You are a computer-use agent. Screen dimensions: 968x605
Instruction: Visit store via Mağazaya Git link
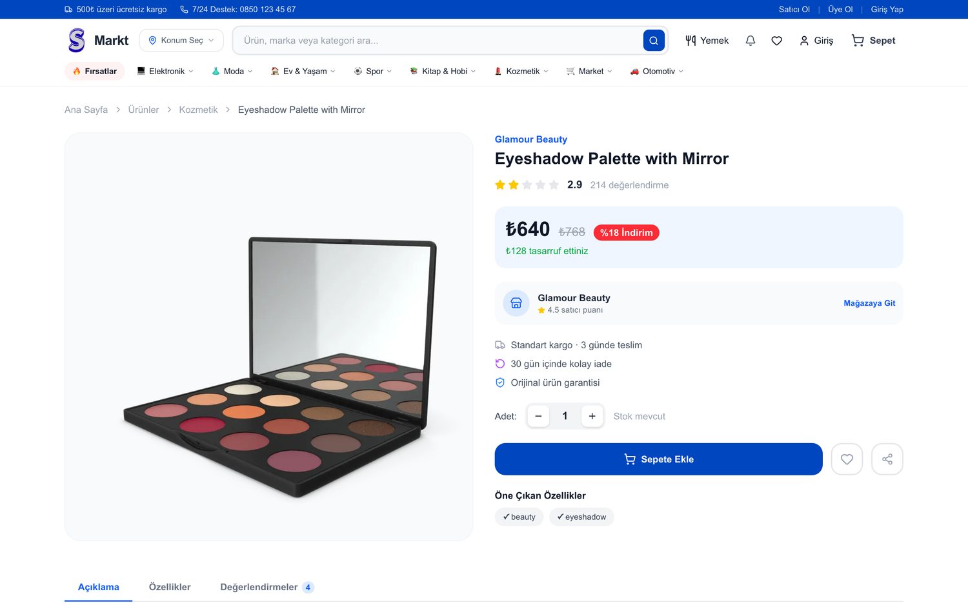[x=869, y=303]
